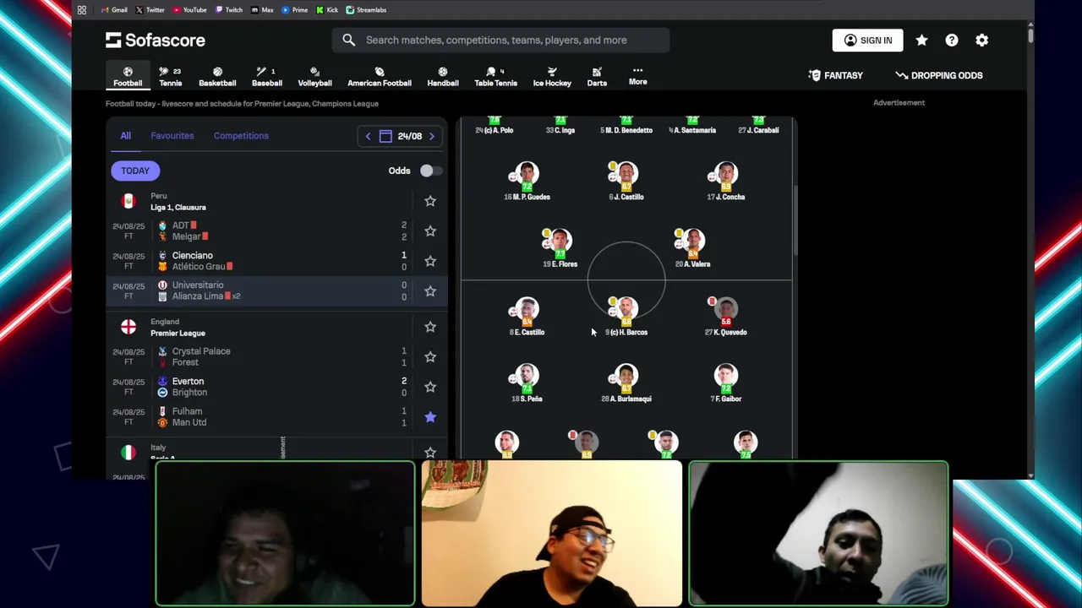Open the help question mark icon
This screenshot has height=608, width=1082.
952,40
